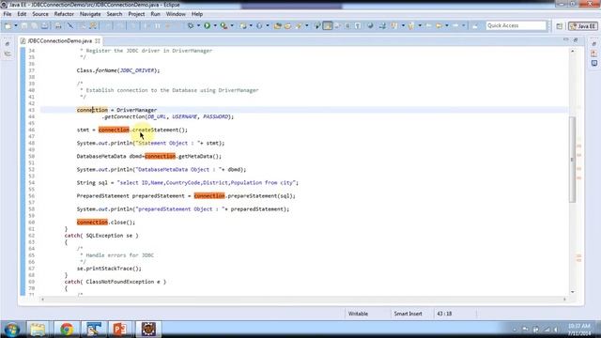This screenshot has width=601, height=338.
Task: Click the 43 : 18 cursor position
Action: coord(444,314)
